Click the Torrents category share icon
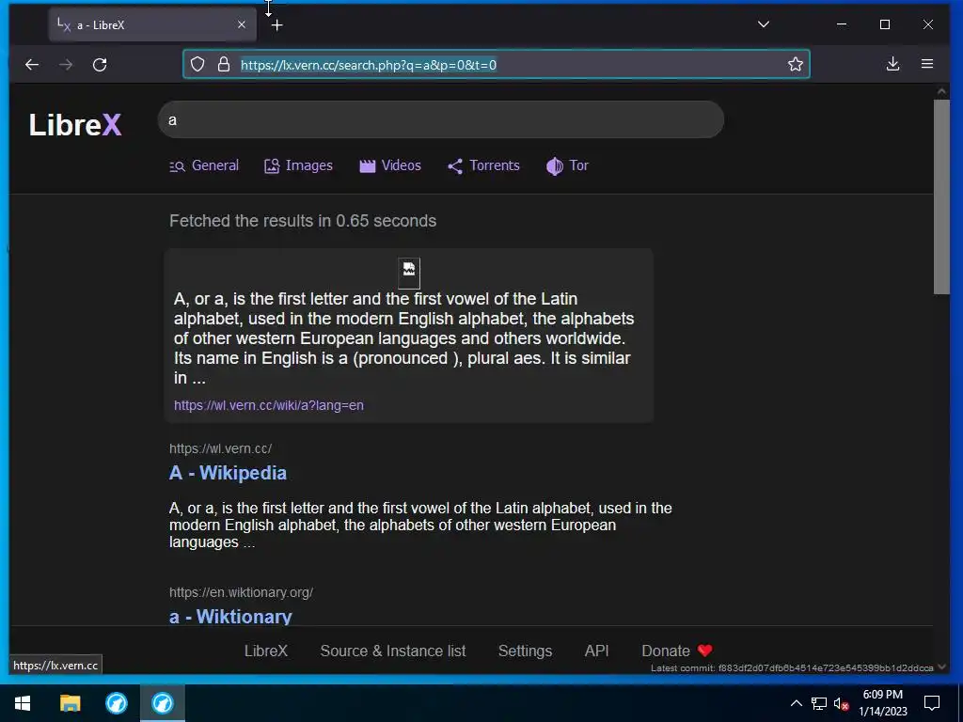 click(x=455, y=166)
